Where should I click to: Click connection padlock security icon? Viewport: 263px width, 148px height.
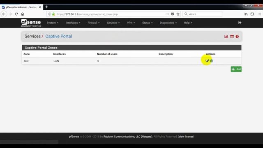click(x=54, y=14)
